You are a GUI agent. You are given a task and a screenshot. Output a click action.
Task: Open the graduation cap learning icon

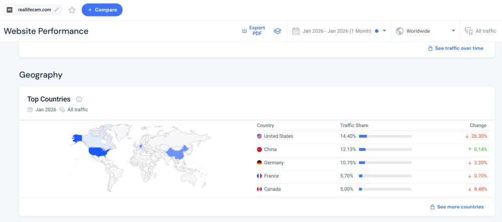277,31
